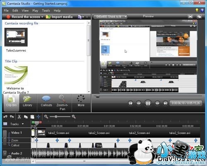
Task: Click the Redo arrow icon
Action: pyautogui.click(x=12, y=117)
